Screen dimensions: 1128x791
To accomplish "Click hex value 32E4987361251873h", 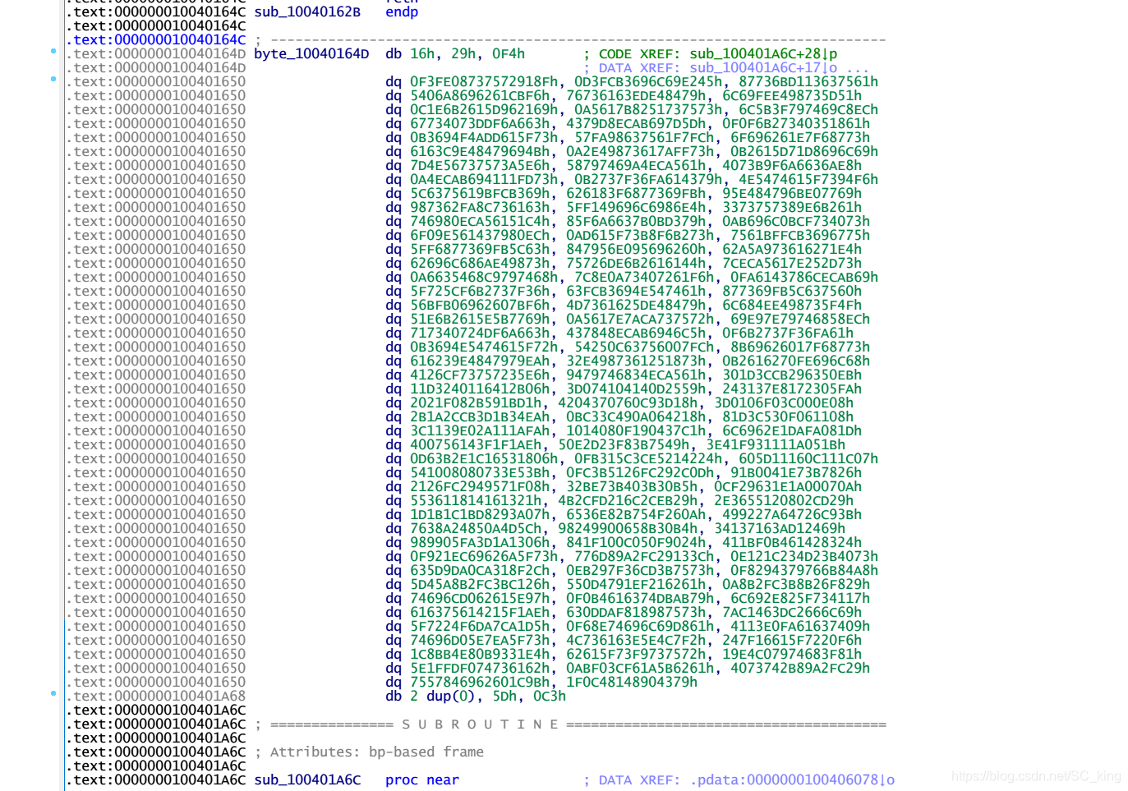I will [636, 361].
